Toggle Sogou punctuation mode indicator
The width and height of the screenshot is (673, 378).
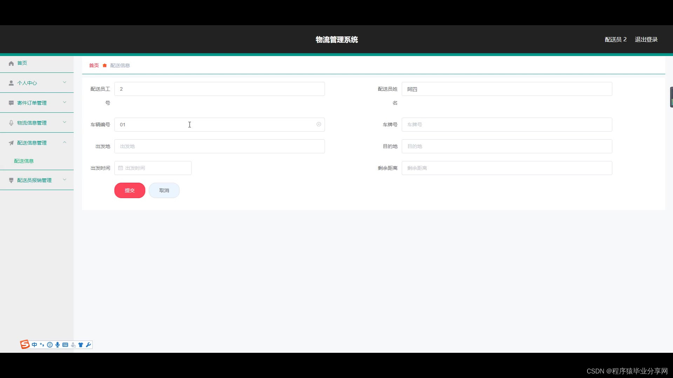[42, 345]
